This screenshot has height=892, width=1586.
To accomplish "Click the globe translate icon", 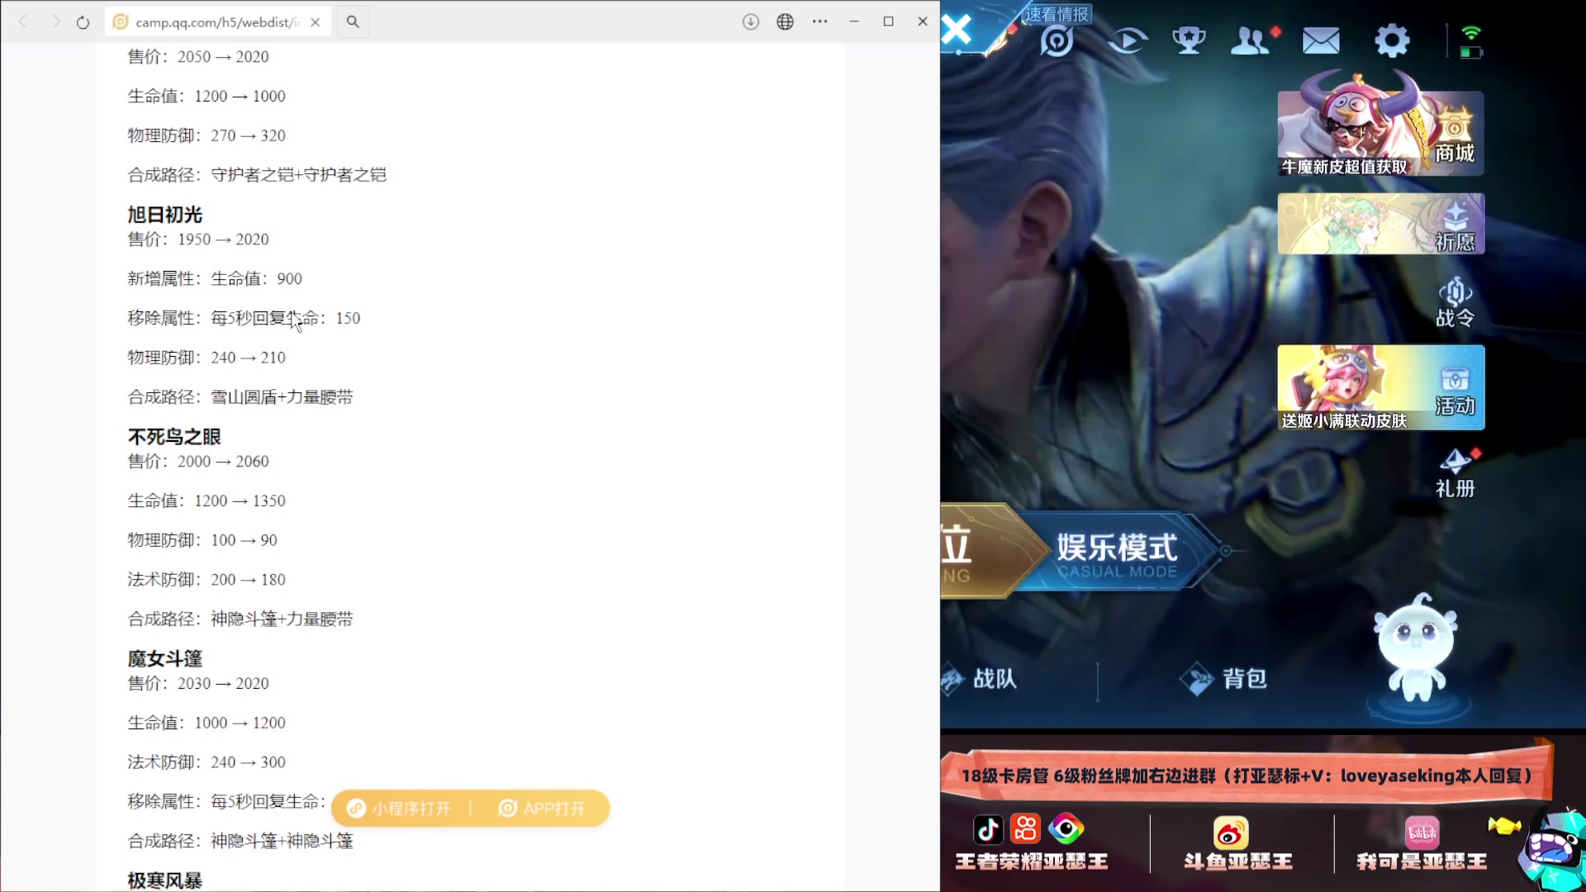I will tap(785, 22).
